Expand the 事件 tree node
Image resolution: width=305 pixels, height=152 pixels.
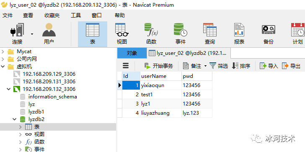point(21,149)
